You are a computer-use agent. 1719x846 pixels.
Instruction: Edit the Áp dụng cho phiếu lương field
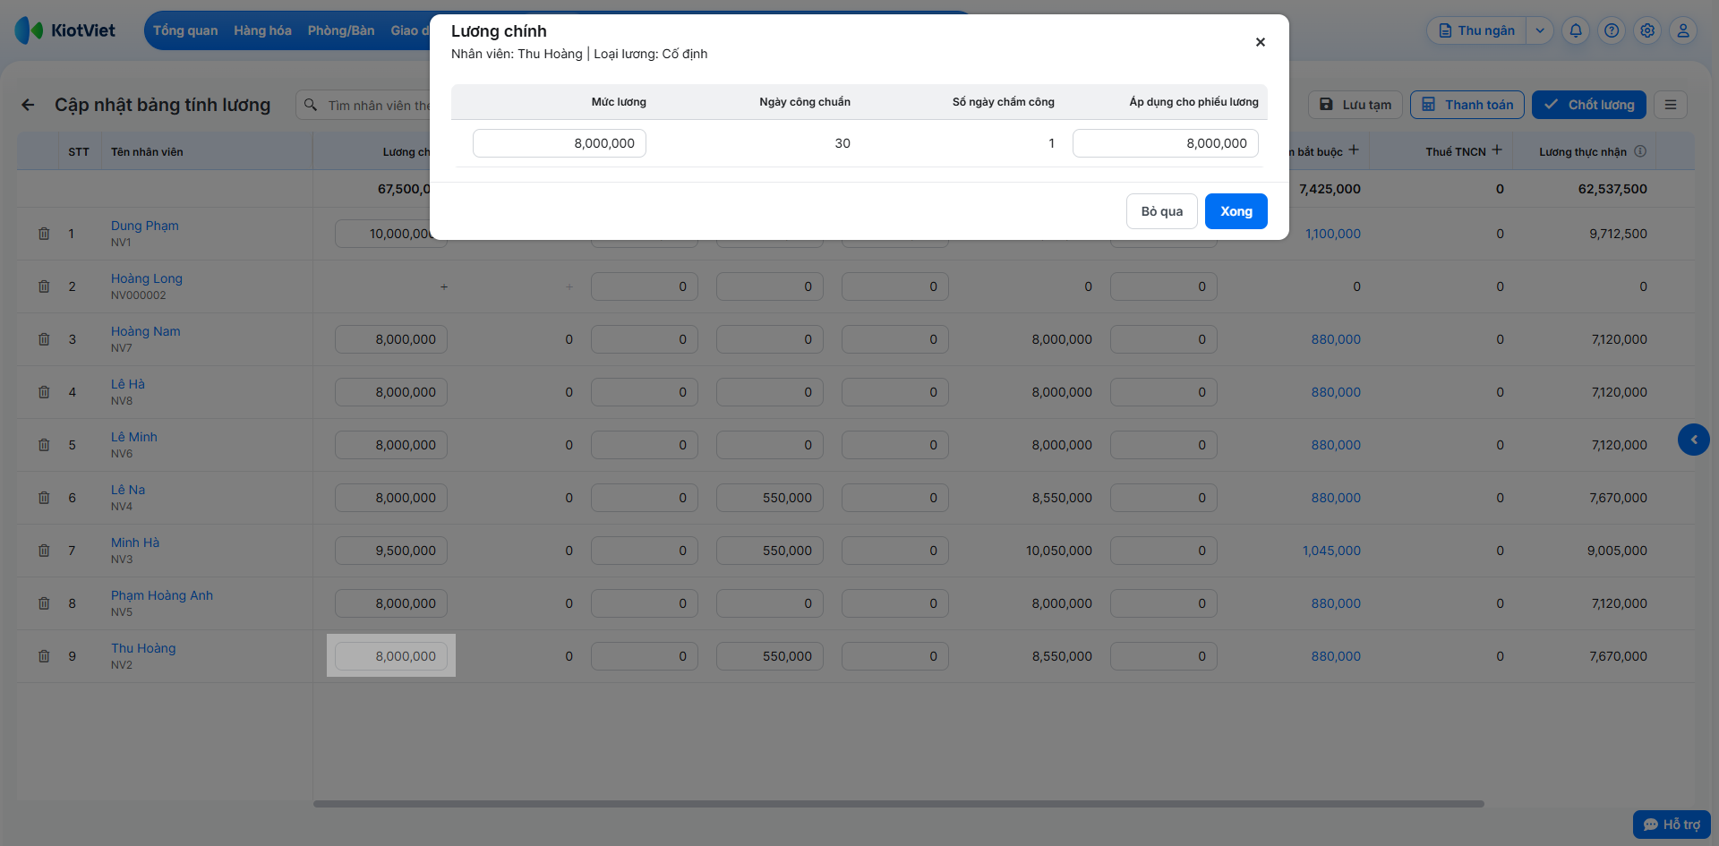[1166, 143]
